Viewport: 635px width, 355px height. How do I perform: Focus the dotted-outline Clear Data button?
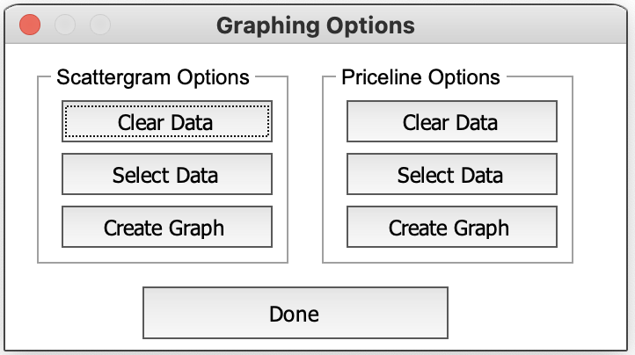tap(166, 121)
